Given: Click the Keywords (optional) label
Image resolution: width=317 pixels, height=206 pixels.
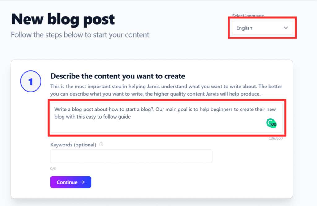Looking at the screenshot, I should pyautogui.click(x=73, y=145).
